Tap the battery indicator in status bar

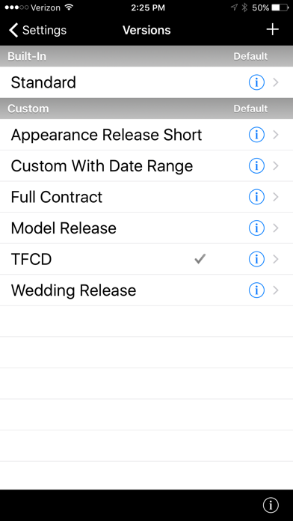coord(280,7)
